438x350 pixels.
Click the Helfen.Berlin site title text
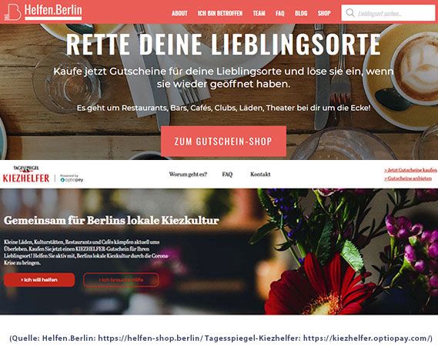click(53, 10)
